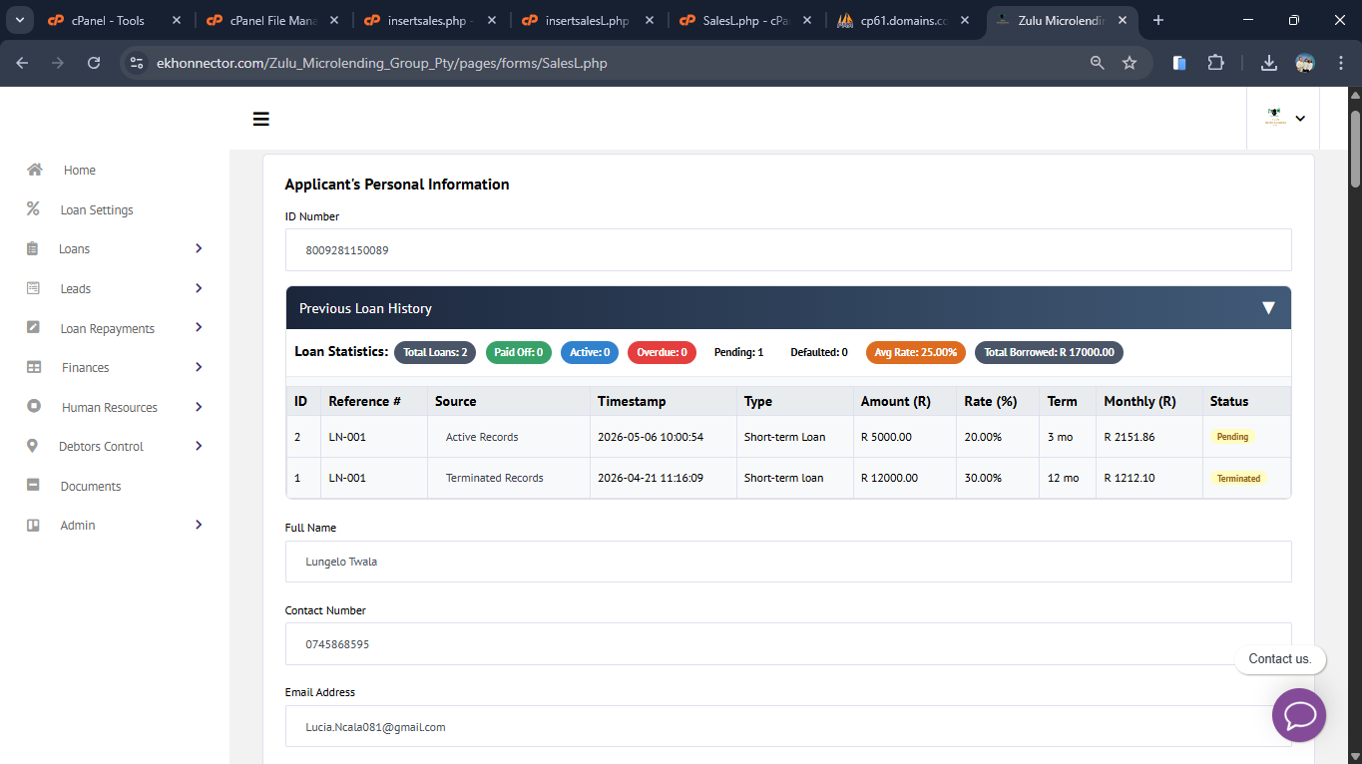Bookmark this page with the star icon

pyautogui.click(x=1130, y=63)
